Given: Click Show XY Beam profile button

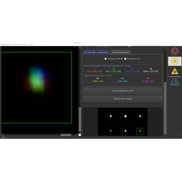Looking at the screenshot, I should 123,99.
